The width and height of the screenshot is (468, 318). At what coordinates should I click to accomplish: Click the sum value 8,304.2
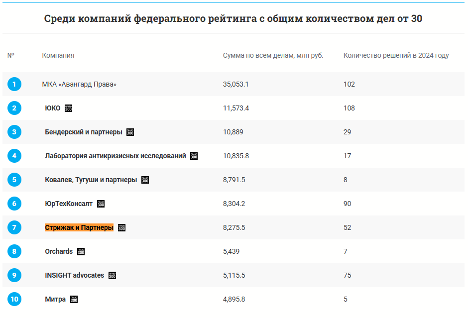point(234,204)
